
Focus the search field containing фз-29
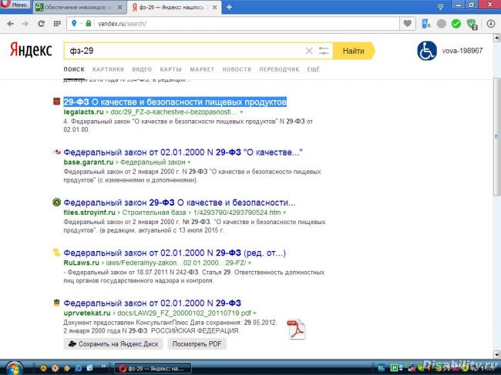(x=183, y=51)
